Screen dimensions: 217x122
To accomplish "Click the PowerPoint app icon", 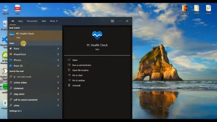I will point(11,54).
